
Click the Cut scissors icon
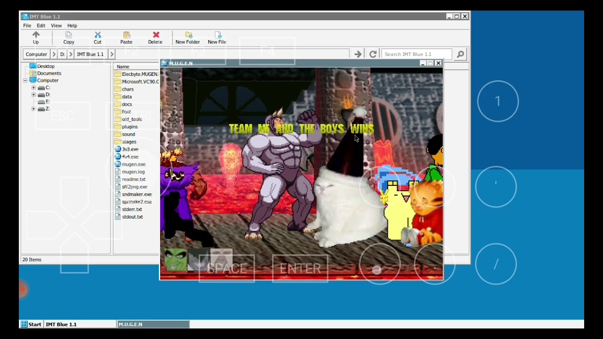[98, 35]
